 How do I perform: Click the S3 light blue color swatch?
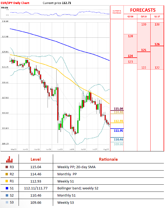click(x=7, y=202)
